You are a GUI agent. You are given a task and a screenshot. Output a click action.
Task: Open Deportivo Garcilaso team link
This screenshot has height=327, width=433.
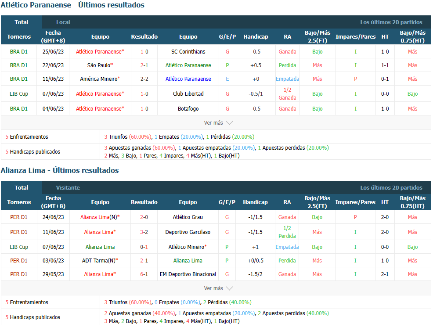188,232
